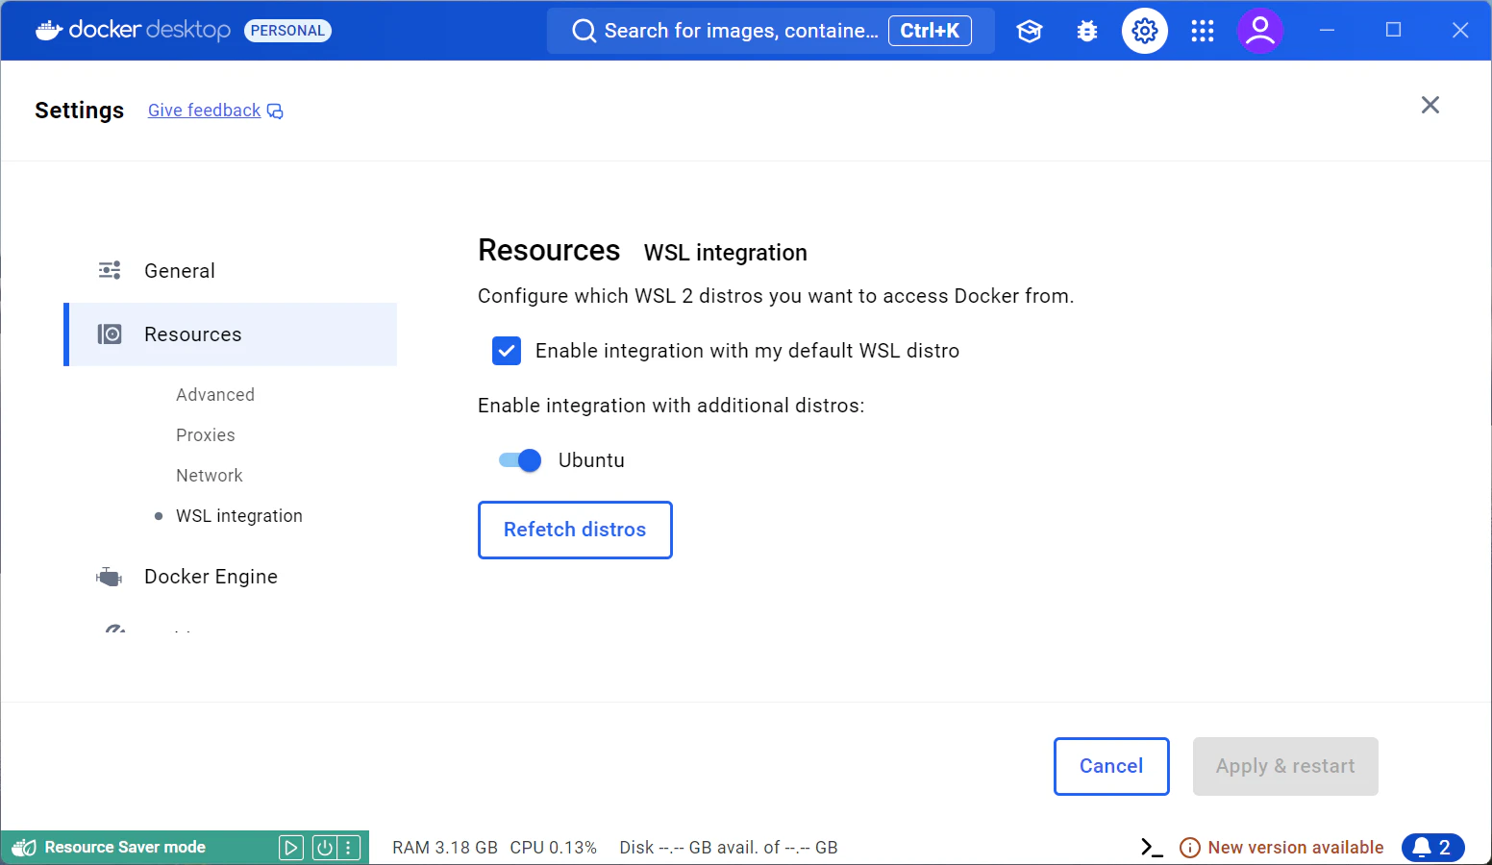Viewport: 1492px width, 865px height.
Task: Click the search magnifier icon
Action: pyautogui.click(x=584, y=31)
